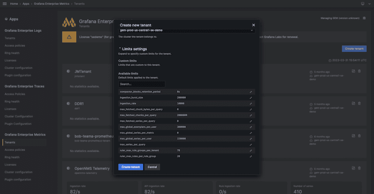Screen dimensions: 374x194
Task: Click the Grafana Enterprise Logs sidebar heading
Action: [23, 30]
